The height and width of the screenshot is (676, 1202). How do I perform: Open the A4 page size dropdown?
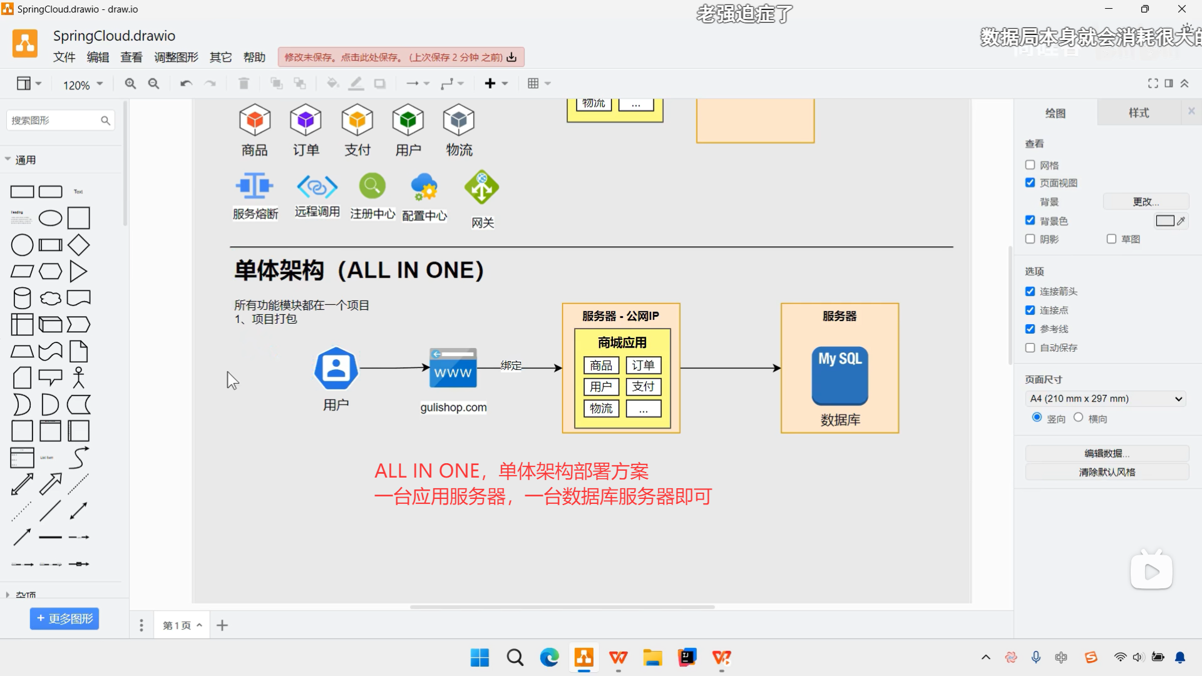(x=1105, y=398)
